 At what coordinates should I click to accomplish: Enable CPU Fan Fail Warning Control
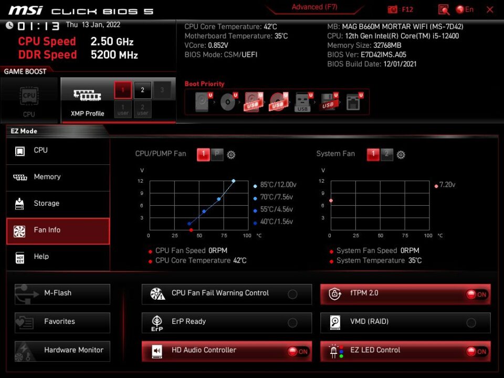click(x=292, y=295)
